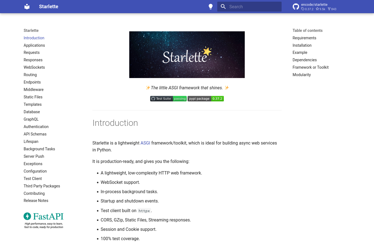Open Release Notes page
This screenshot has width=374, height=244.
point(36,201)
